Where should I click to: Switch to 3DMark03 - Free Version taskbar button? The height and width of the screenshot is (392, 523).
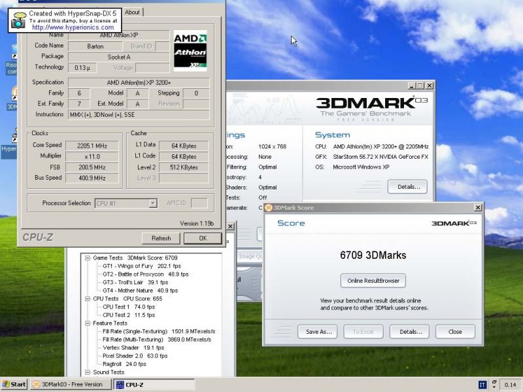coord(71,384)
